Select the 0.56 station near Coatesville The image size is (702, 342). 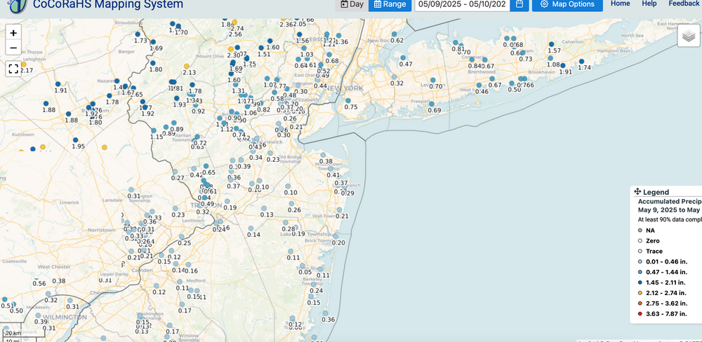coord(37,278)
